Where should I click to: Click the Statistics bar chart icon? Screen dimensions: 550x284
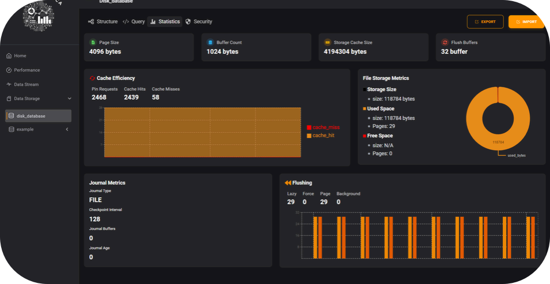coord(153,22)
